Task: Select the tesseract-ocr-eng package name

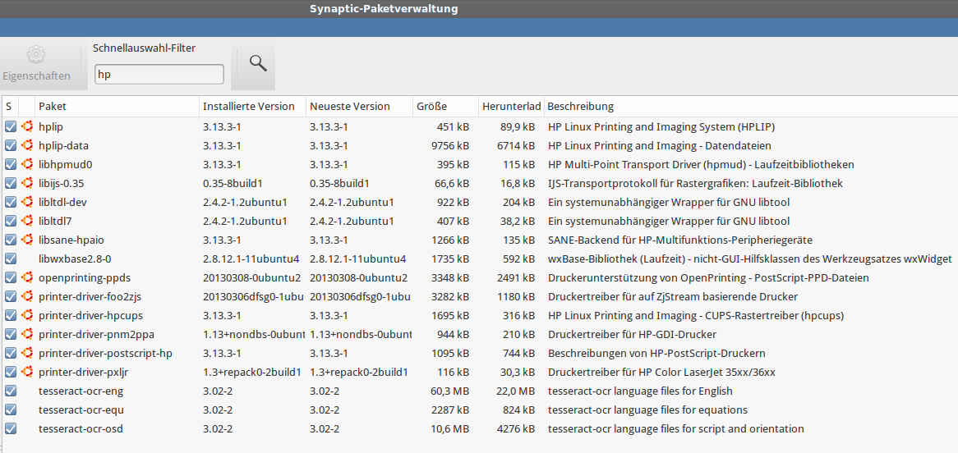Action: (81, 391)
